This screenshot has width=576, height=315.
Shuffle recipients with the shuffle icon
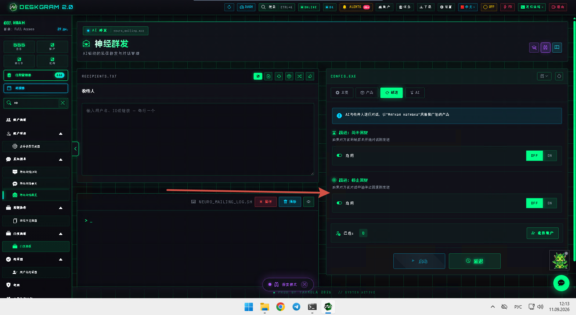(299, 76)
